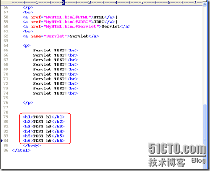
Task: Click the vertical scrollbar thumb
Action: [x=205, y=137]
